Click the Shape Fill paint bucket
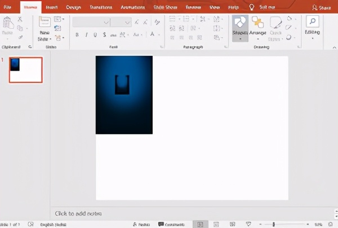 (290, 19)
